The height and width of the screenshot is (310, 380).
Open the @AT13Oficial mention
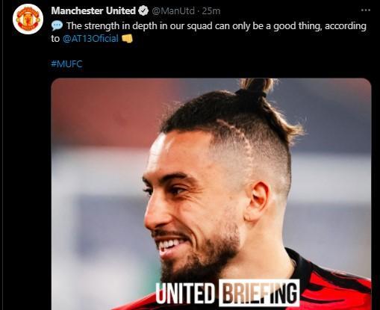[90, 39]
